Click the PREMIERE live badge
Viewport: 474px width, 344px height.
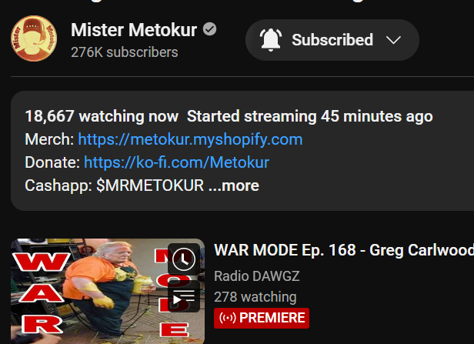pyautogui.click(x=262, y=318)
